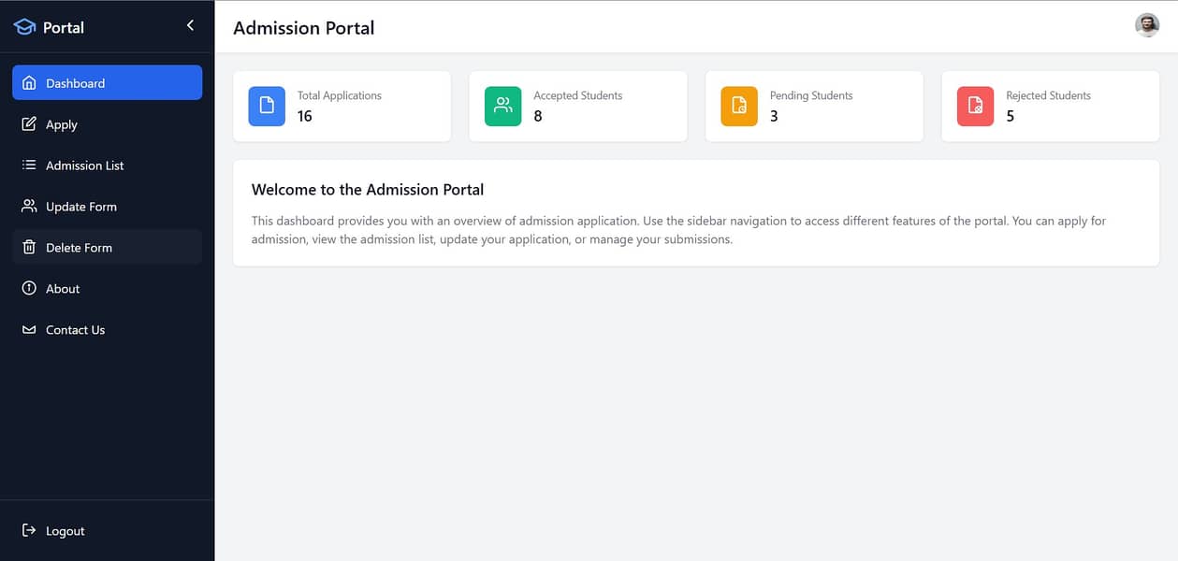The height and width of the screenshot is (561, 1178).
Task: Click the About info icon
Action: 29,288
